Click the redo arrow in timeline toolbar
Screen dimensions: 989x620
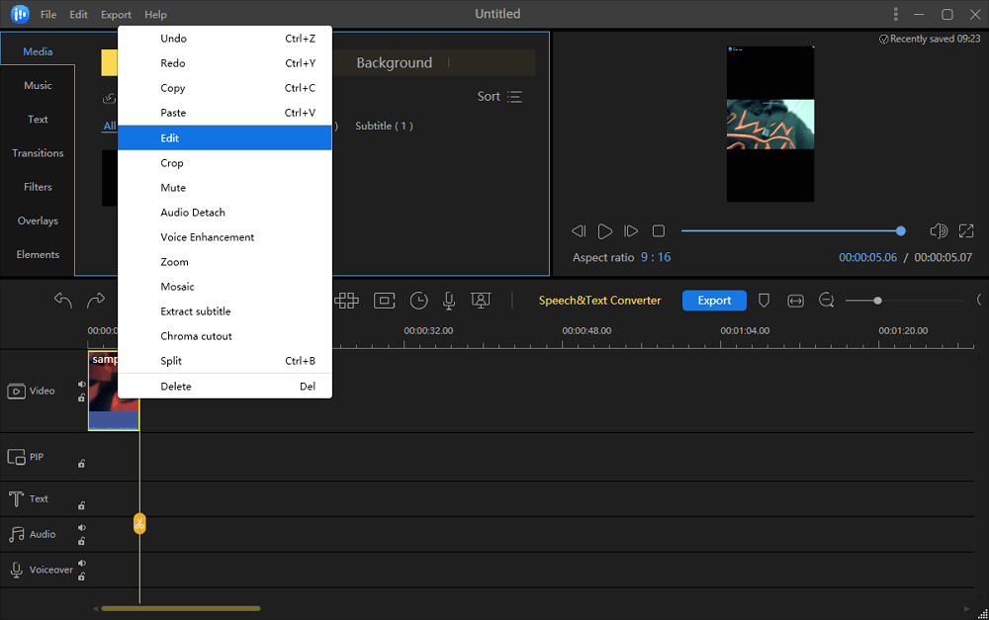[x=96, y=301]
